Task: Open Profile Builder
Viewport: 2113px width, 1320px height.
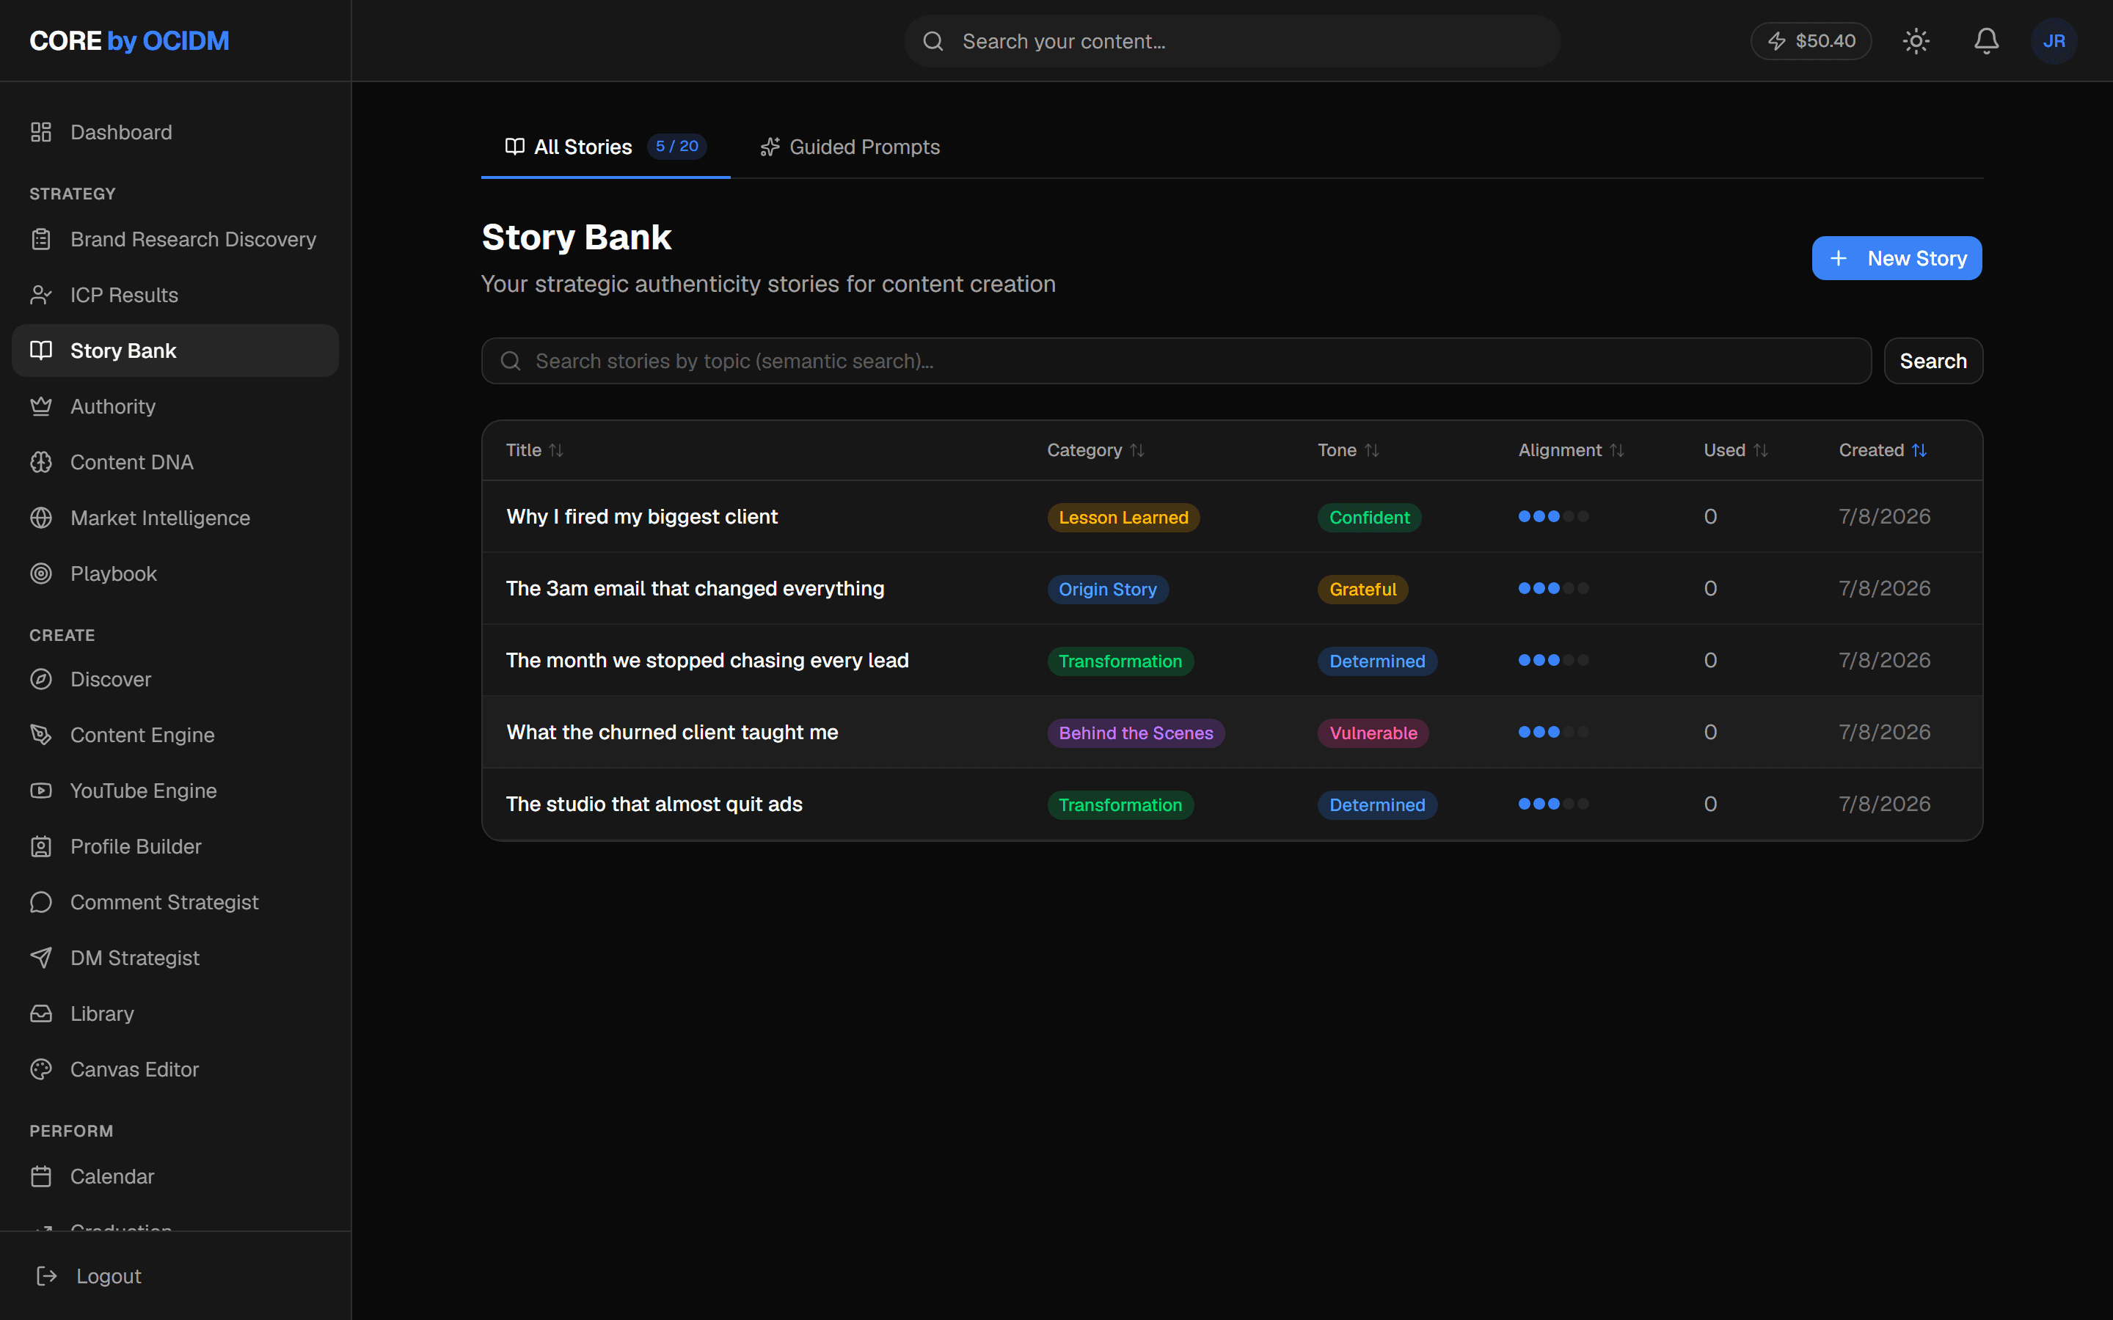Action: [x=175, y=847]
